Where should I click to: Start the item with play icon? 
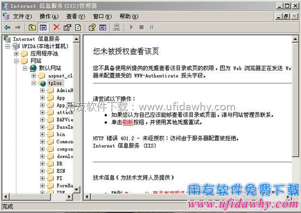click(131, 28)
